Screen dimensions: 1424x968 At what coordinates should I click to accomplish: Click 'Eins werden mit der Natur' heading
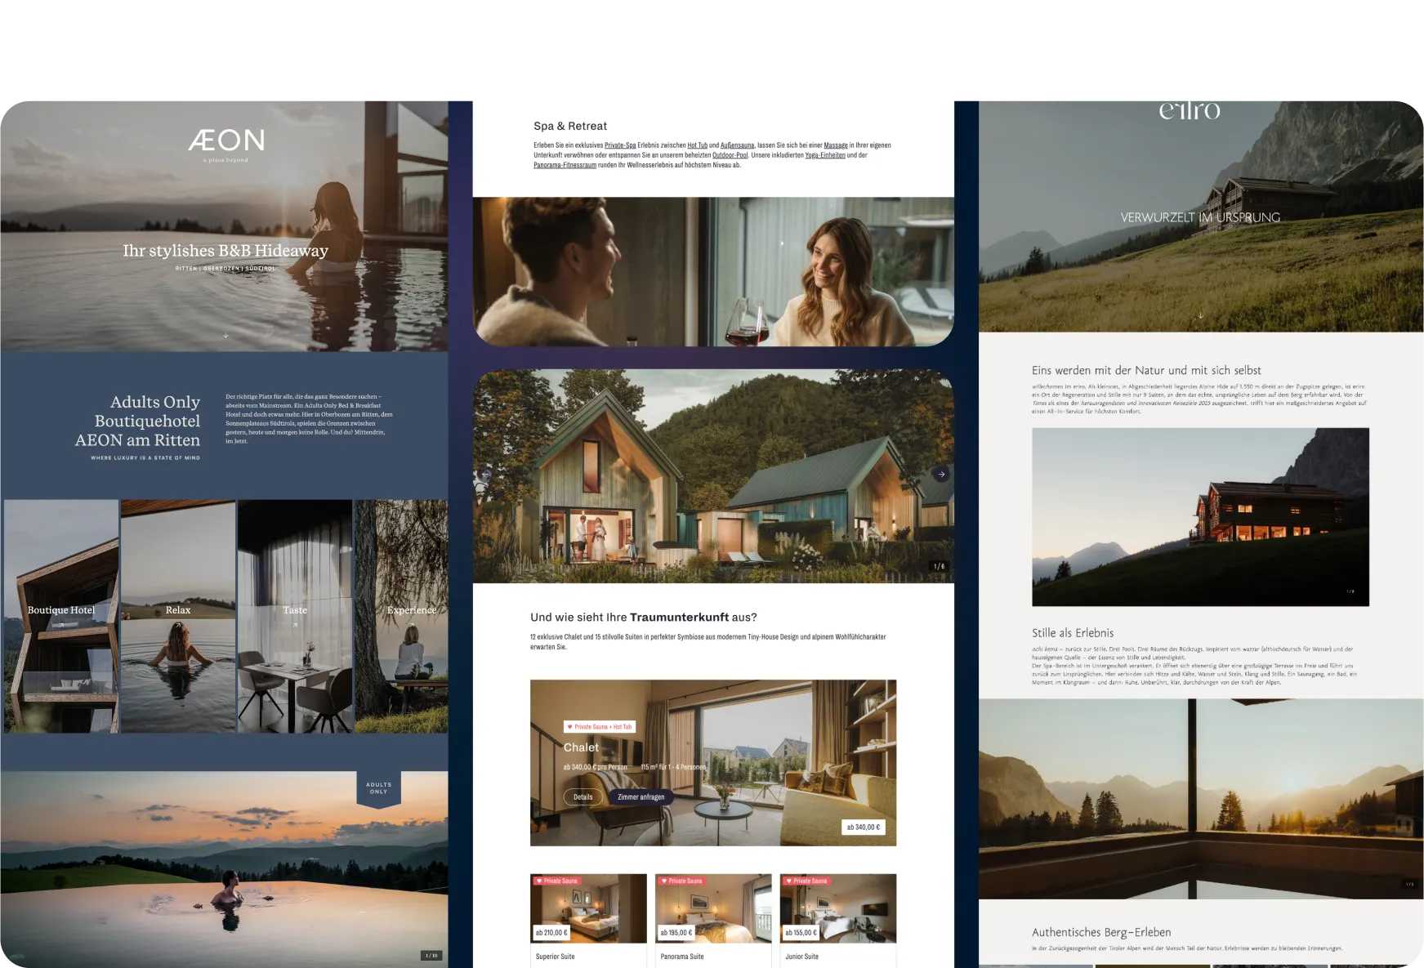click(x=1146, y=370)
